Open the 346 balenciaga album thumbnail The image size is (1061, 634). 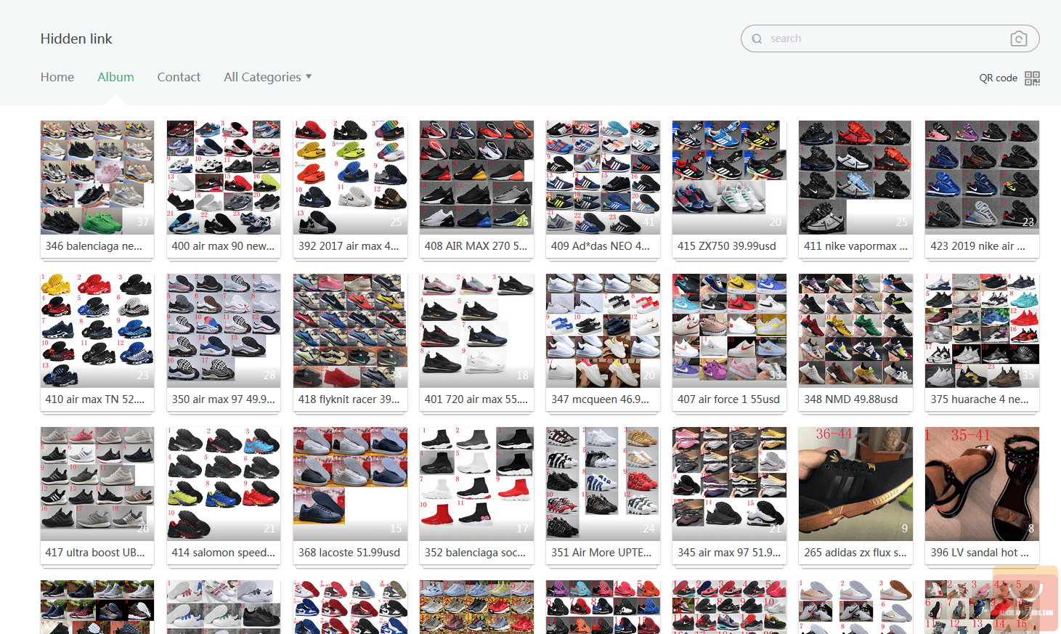tap(97, 177)
